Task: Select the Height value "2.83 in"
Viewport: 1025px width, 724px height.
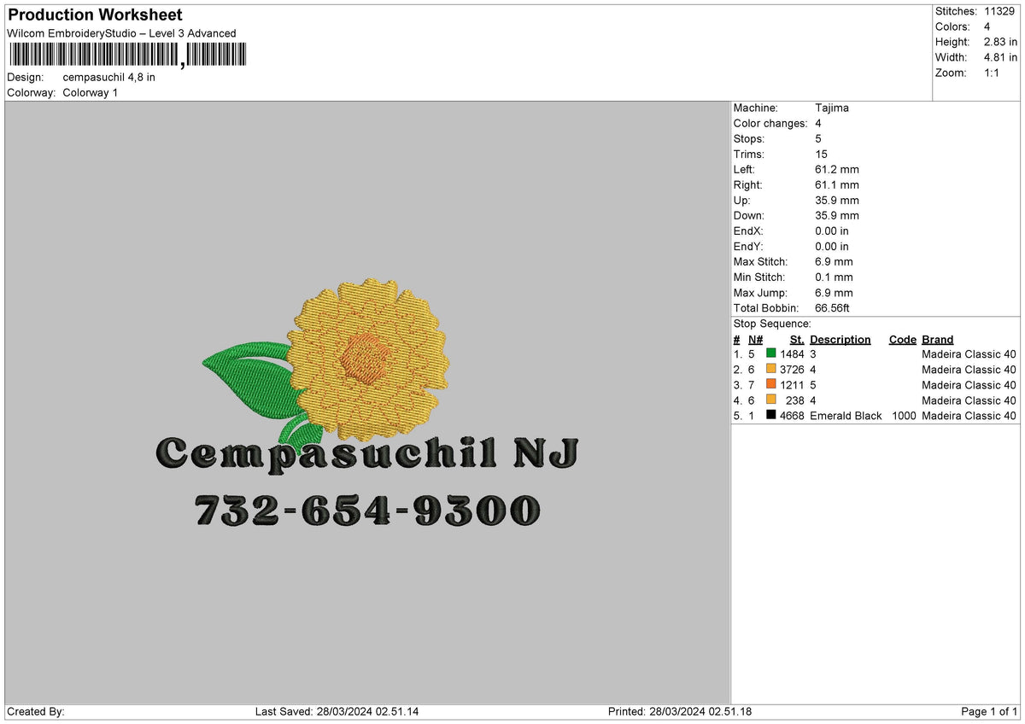Action: click(x=1000, y=42)
